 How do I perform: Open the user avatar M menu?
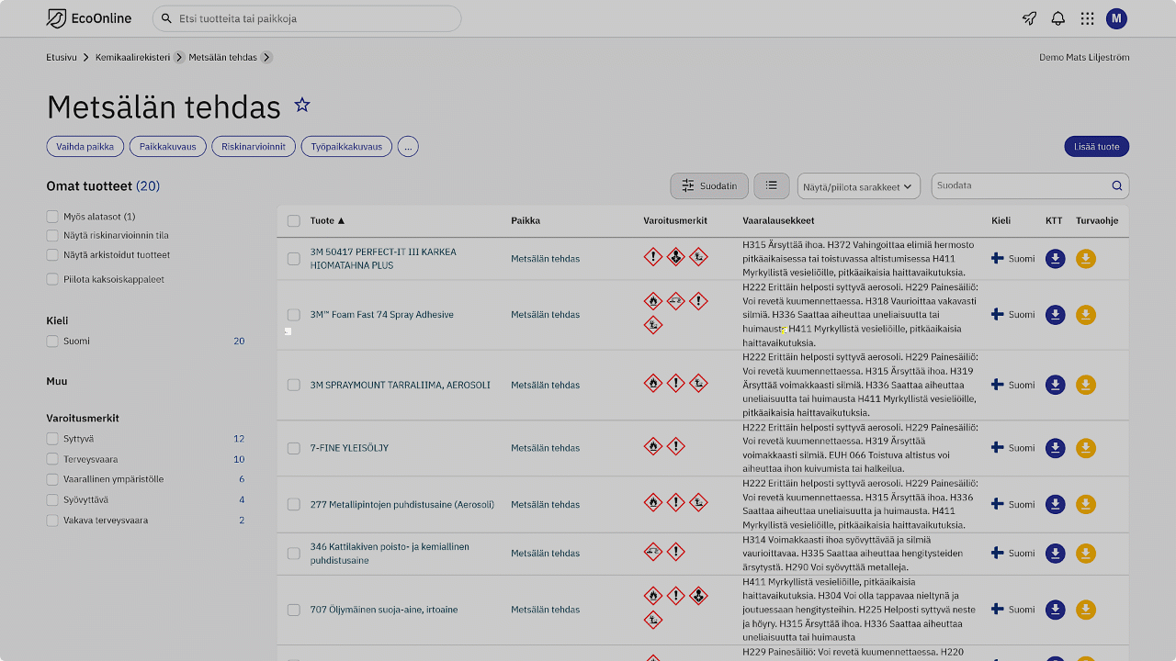1116,18
